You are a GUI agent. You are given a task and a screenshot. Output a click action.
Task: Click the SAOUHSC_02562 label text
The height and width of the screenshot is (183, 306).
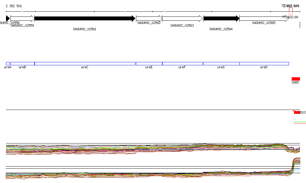coord(149,23)
